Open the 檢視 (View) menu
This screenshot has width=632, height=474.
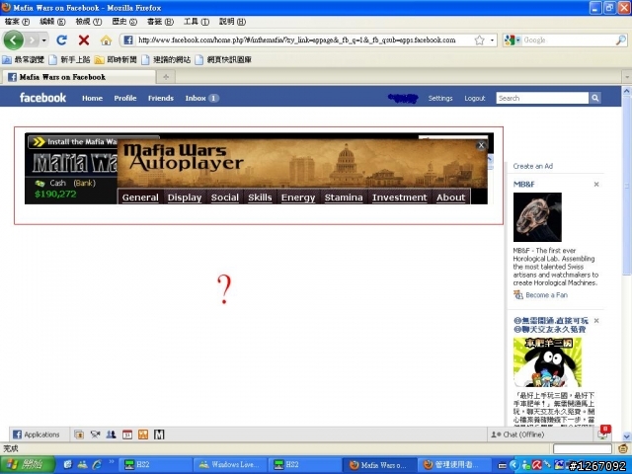coord(89,22)
